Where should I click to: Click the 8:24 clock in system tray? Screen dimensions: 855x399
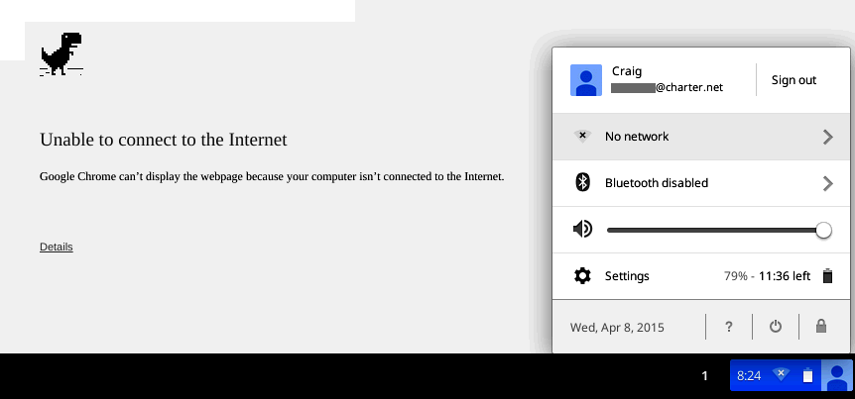click(749, 376)
